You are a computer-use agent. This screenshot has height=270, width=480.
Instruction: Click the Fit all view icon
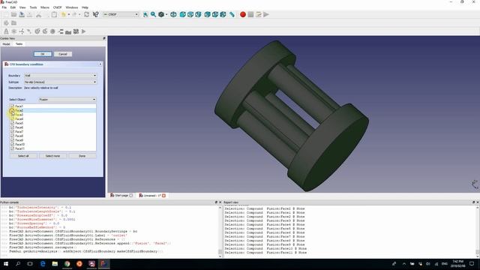(x=145, y=14)
